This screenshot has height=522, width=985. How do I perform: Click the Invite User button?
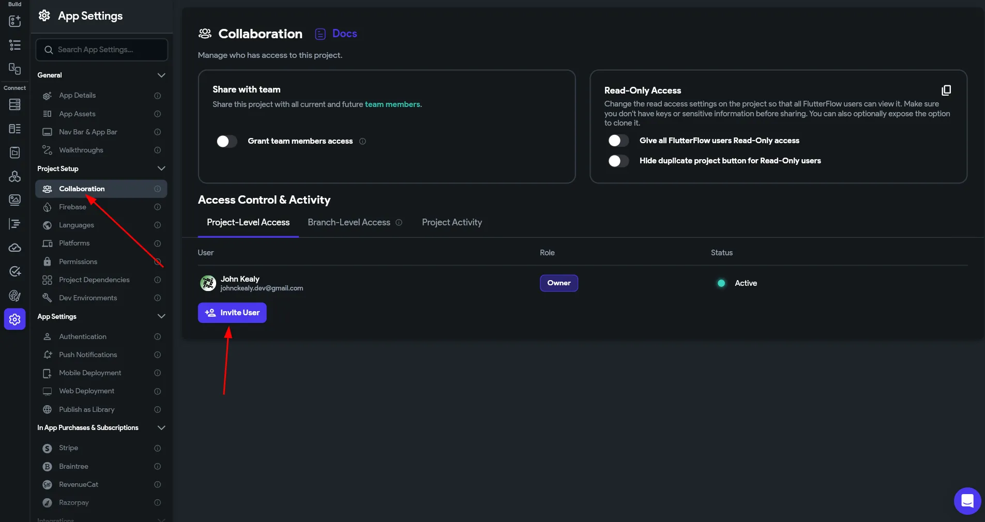pyautogui.click(x=232, y=313)
